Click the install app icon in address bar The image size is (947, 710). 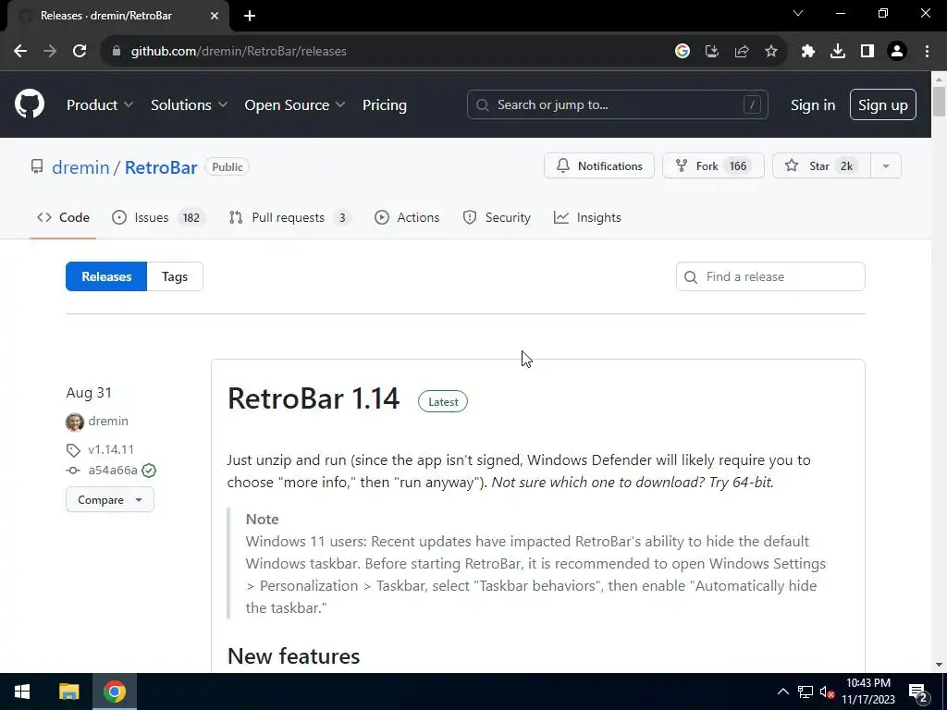tap(712, 52)
